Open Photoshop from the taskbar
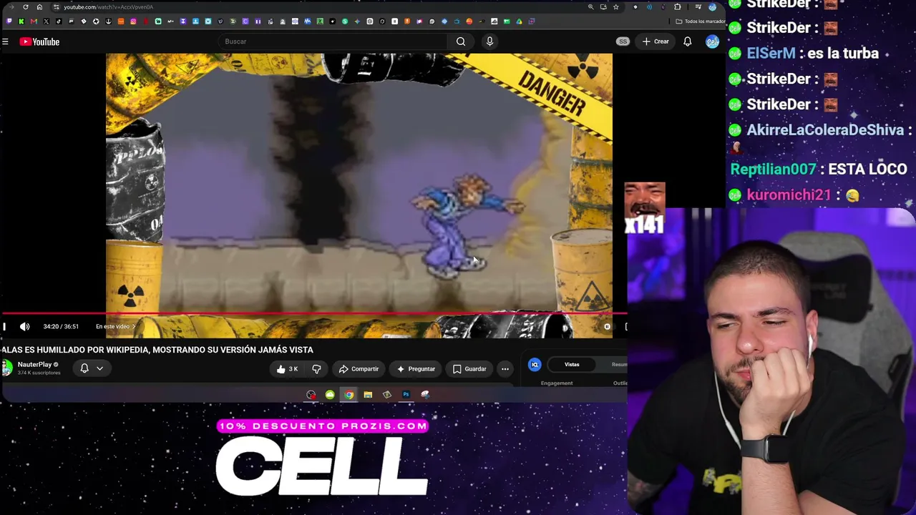916x515 pixels. tap(406, 395)
